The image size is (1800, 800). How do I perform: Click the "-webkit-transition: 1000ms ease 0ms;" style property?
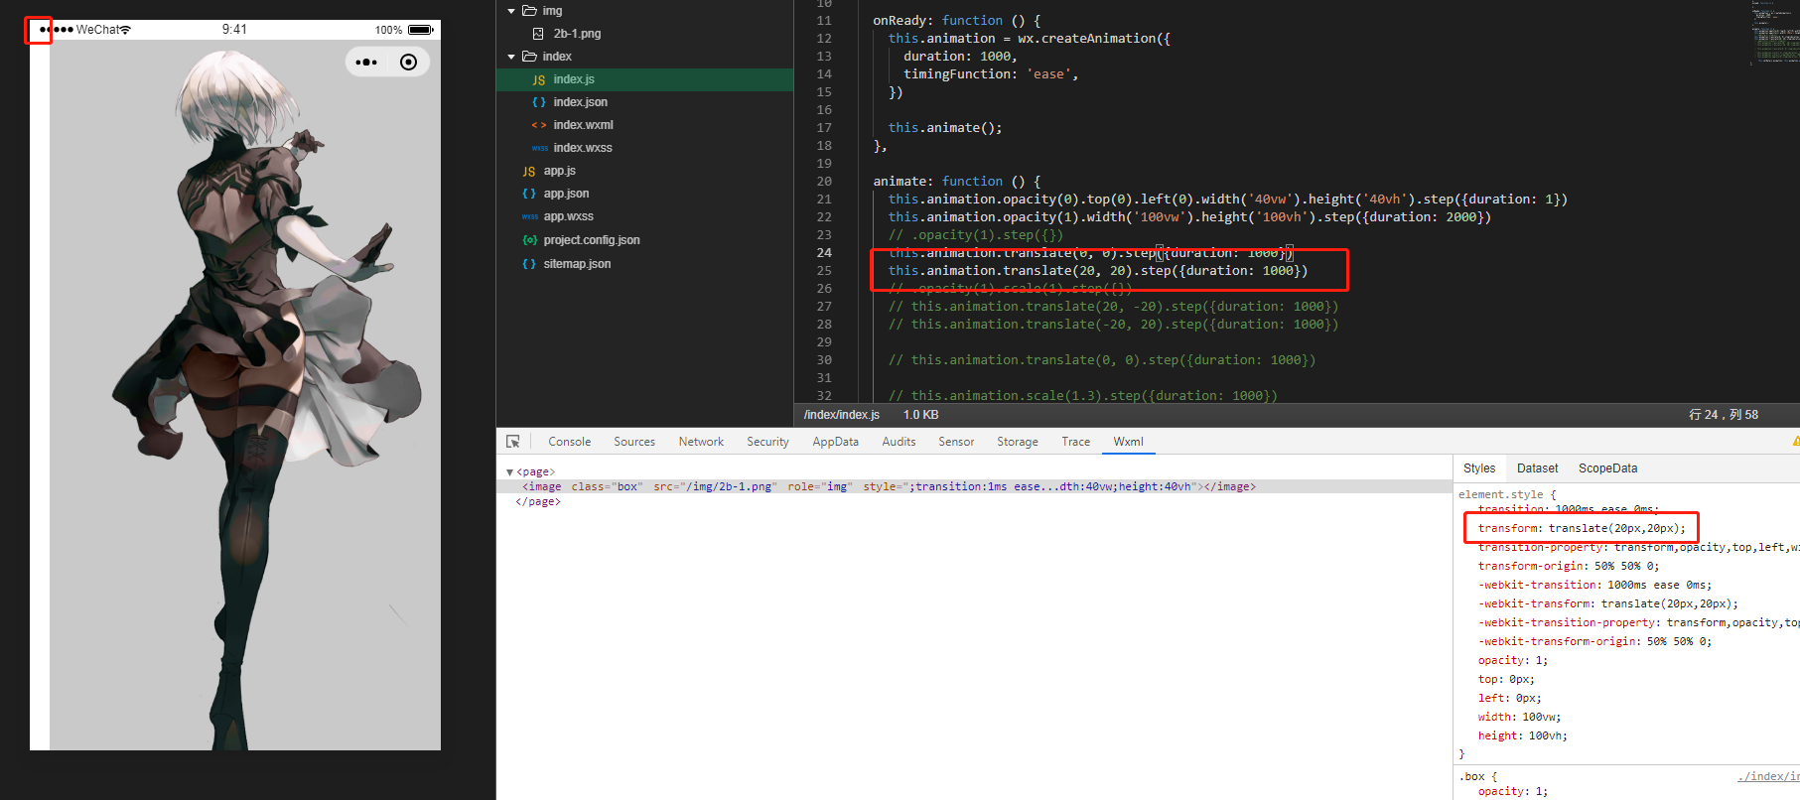tap(1594, 585)
